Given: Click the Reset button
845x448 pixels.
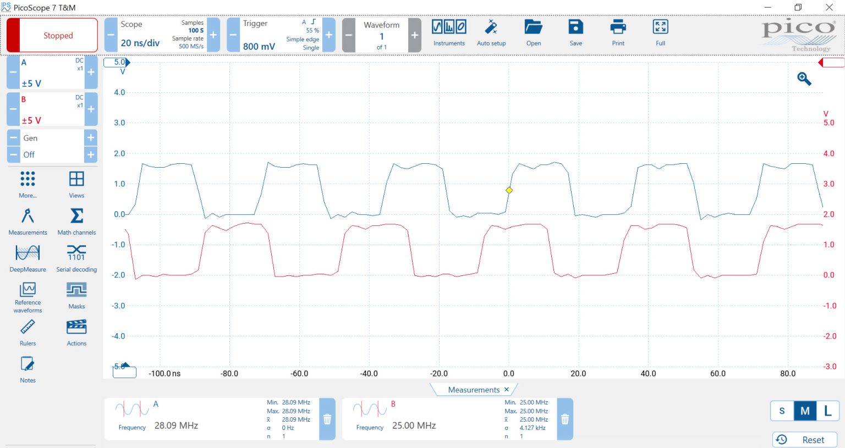Looking at the screenshot, I should [x=805, y=440].
